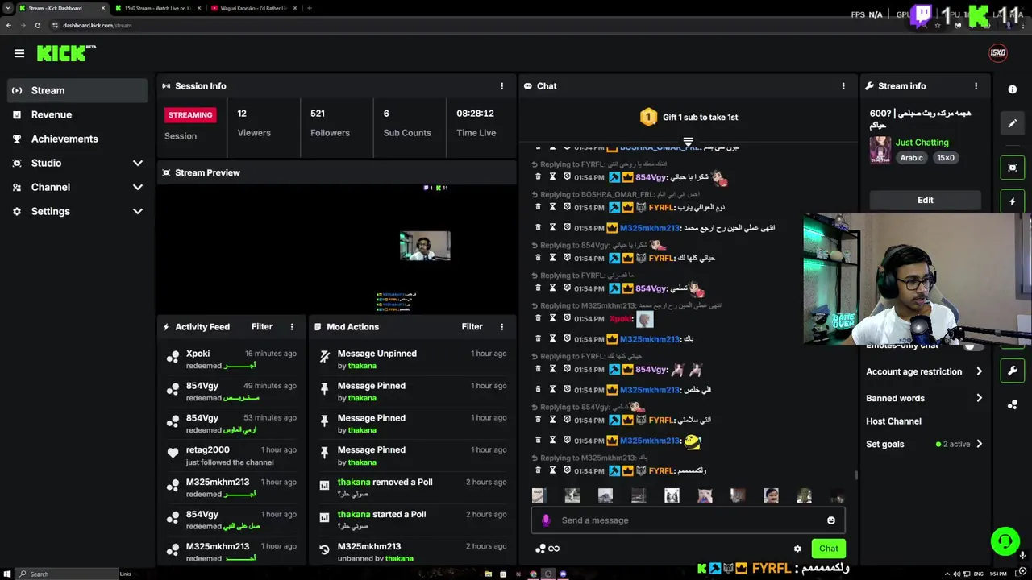1032x580 pixels.
Task: Switch to the Waguri Kaoruko browser tab
Action: pos(252,8)
